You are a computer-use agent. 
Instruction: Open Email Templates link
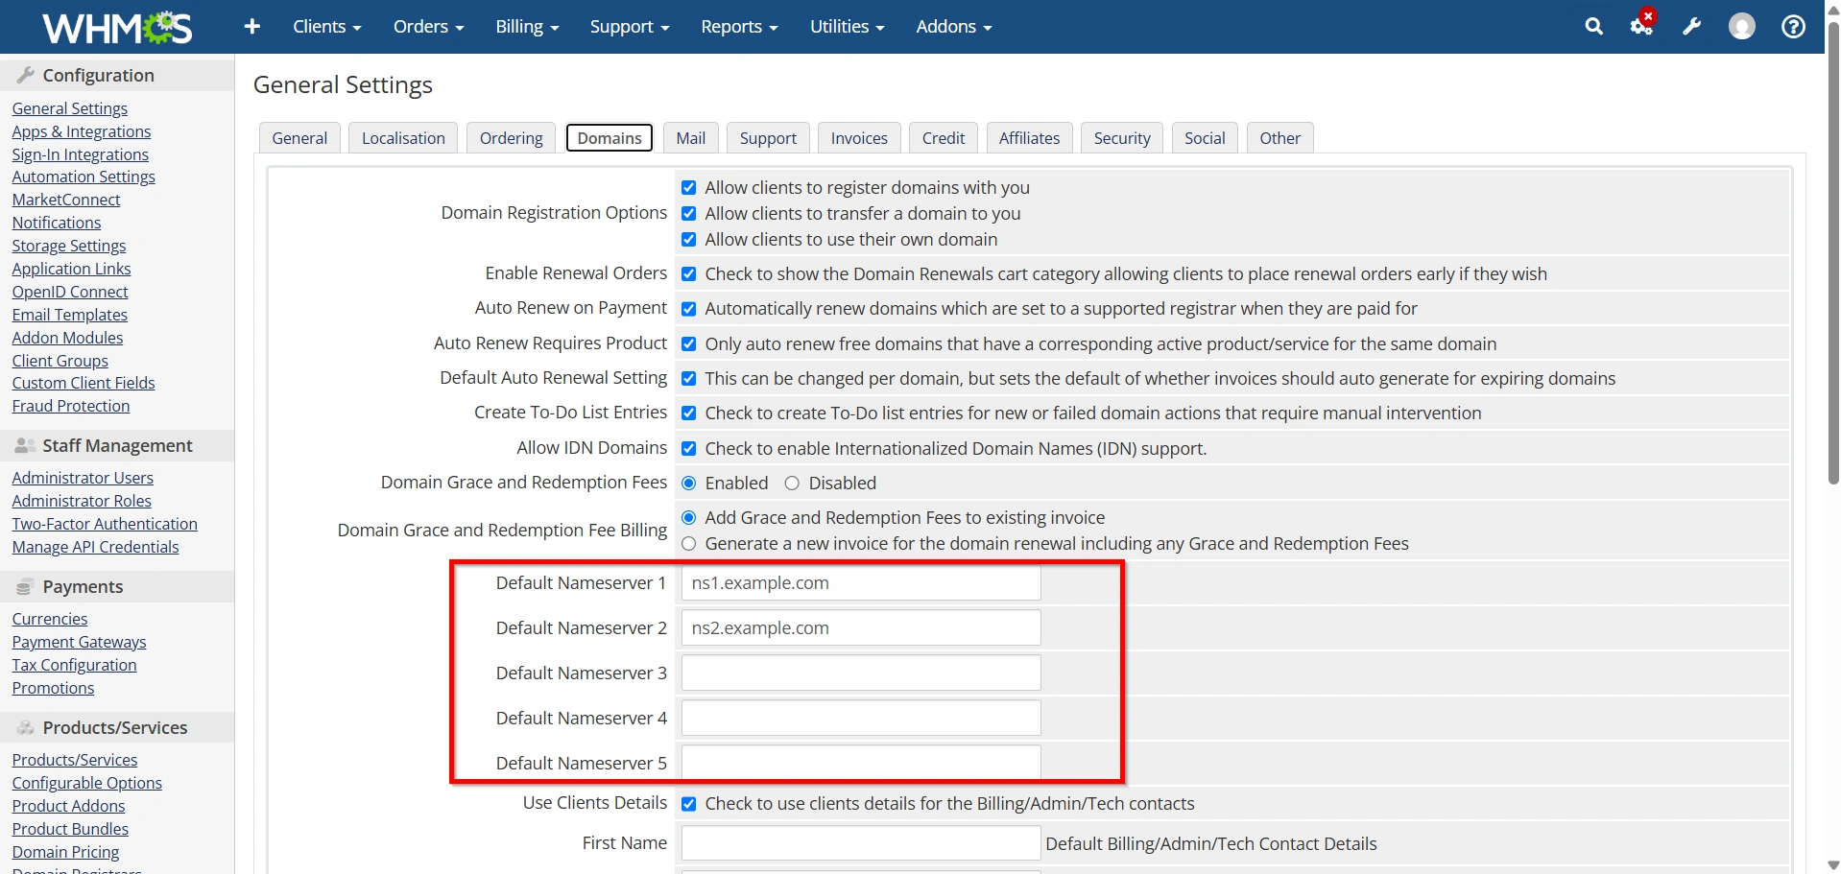70,315
